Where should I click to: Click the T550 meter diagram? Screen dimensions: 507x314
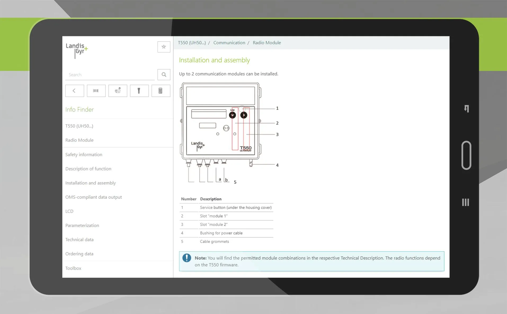point(229,133)
